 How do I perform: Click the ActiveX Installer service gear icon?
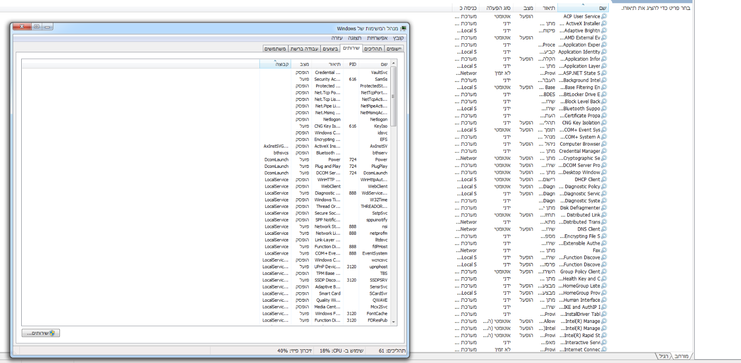coord(604,23)
